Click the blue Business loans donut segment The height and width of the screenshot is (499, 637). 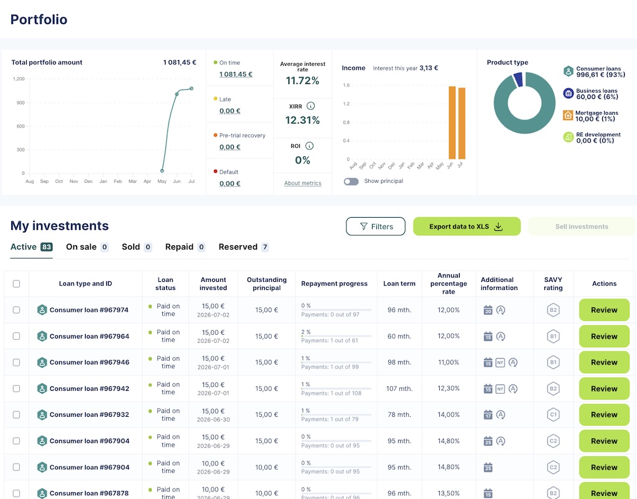click(518, 79)
